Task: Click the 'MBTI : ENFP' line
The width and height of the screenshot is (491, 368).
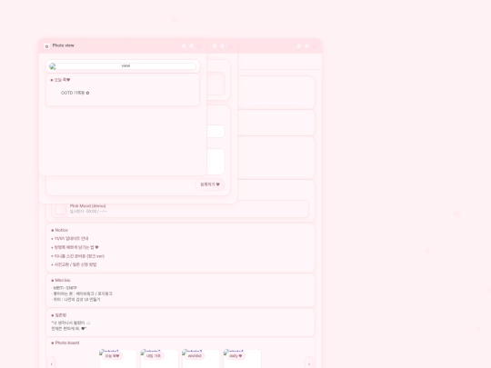Action: point(65,288)
